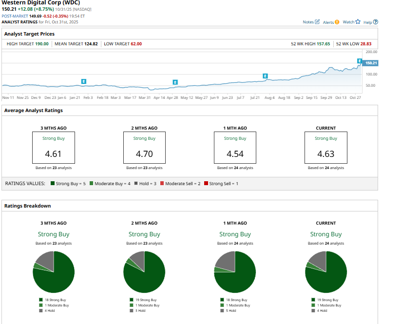Screen dimensions: 401x324
Task: Click the dark green Strong Buy = 5 swatch
Action: 52,184
